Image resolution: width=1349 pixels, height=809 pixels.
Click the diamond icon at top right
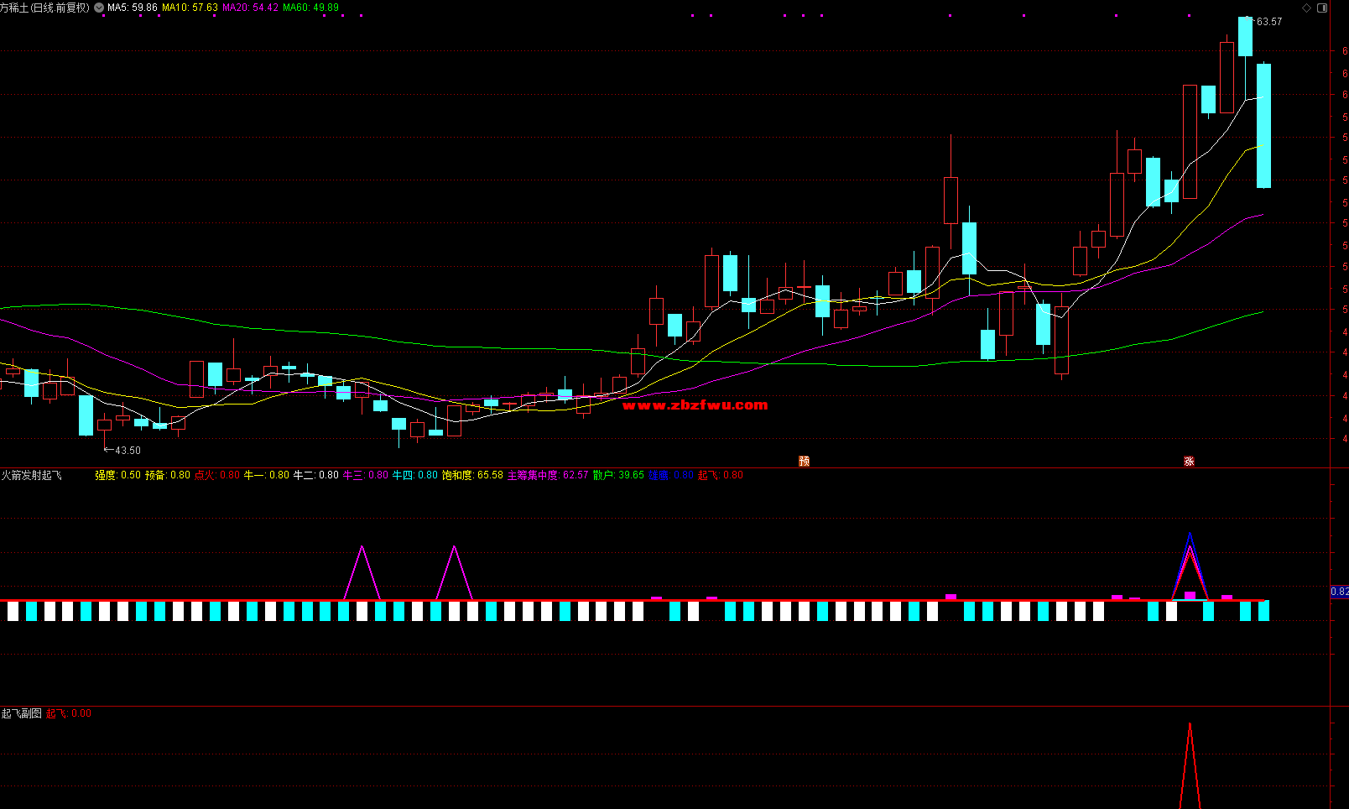click(x=1306, y=8)
